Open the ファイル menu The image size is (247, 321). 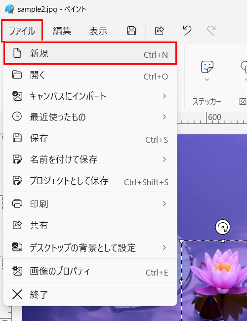tap(22, 31)
